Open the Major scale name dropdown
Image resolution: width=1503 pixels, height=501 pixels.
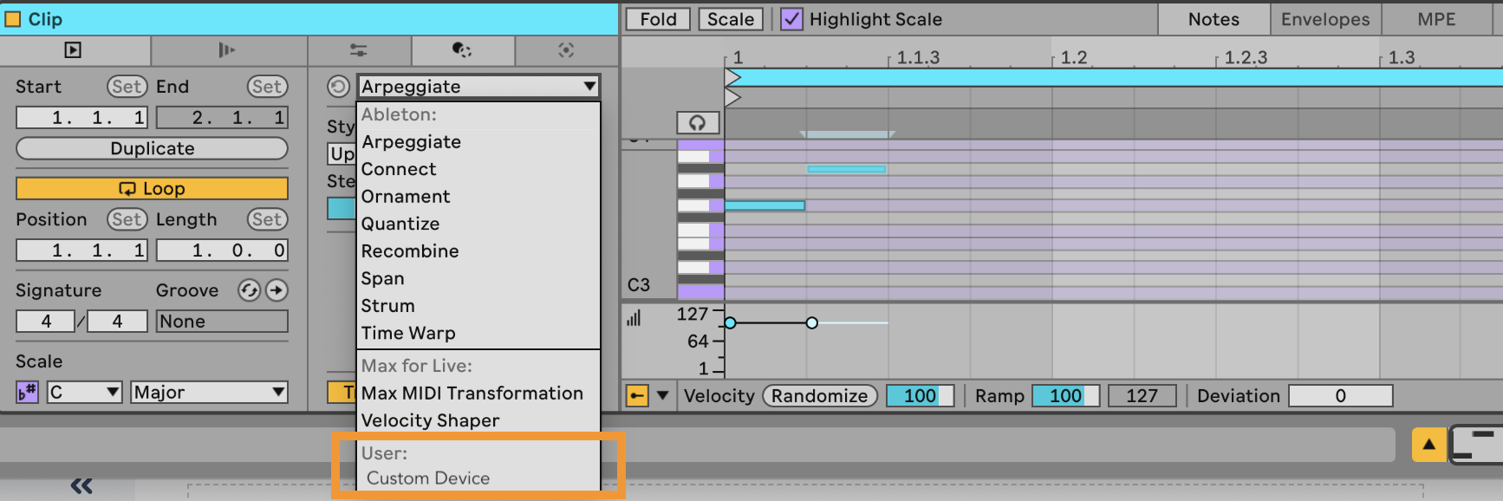(x=209, y=392)
